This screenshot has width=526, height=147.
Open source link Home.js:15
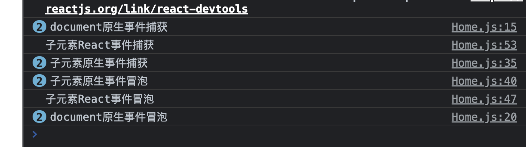pos(484,27)
